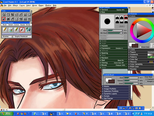154x116 pixels.
Task: Select the Scissors tool
Action: (x=29, y=19)
